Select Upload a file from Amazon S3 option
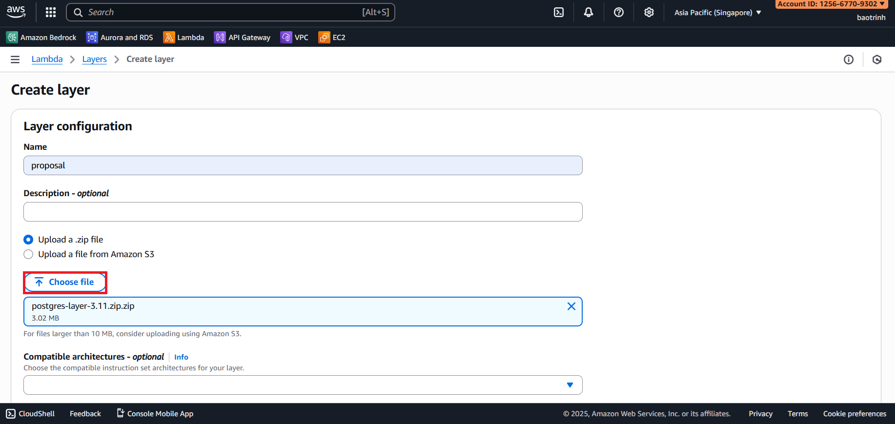 point(28,254)
